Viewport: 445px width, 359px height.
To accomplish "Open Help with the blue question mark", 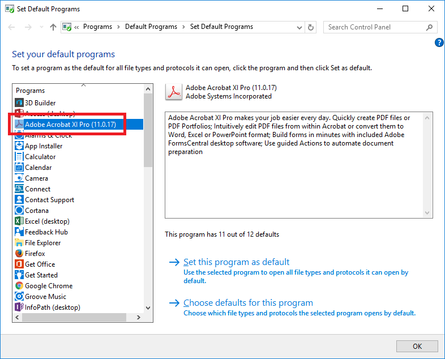I will (439, 42).
